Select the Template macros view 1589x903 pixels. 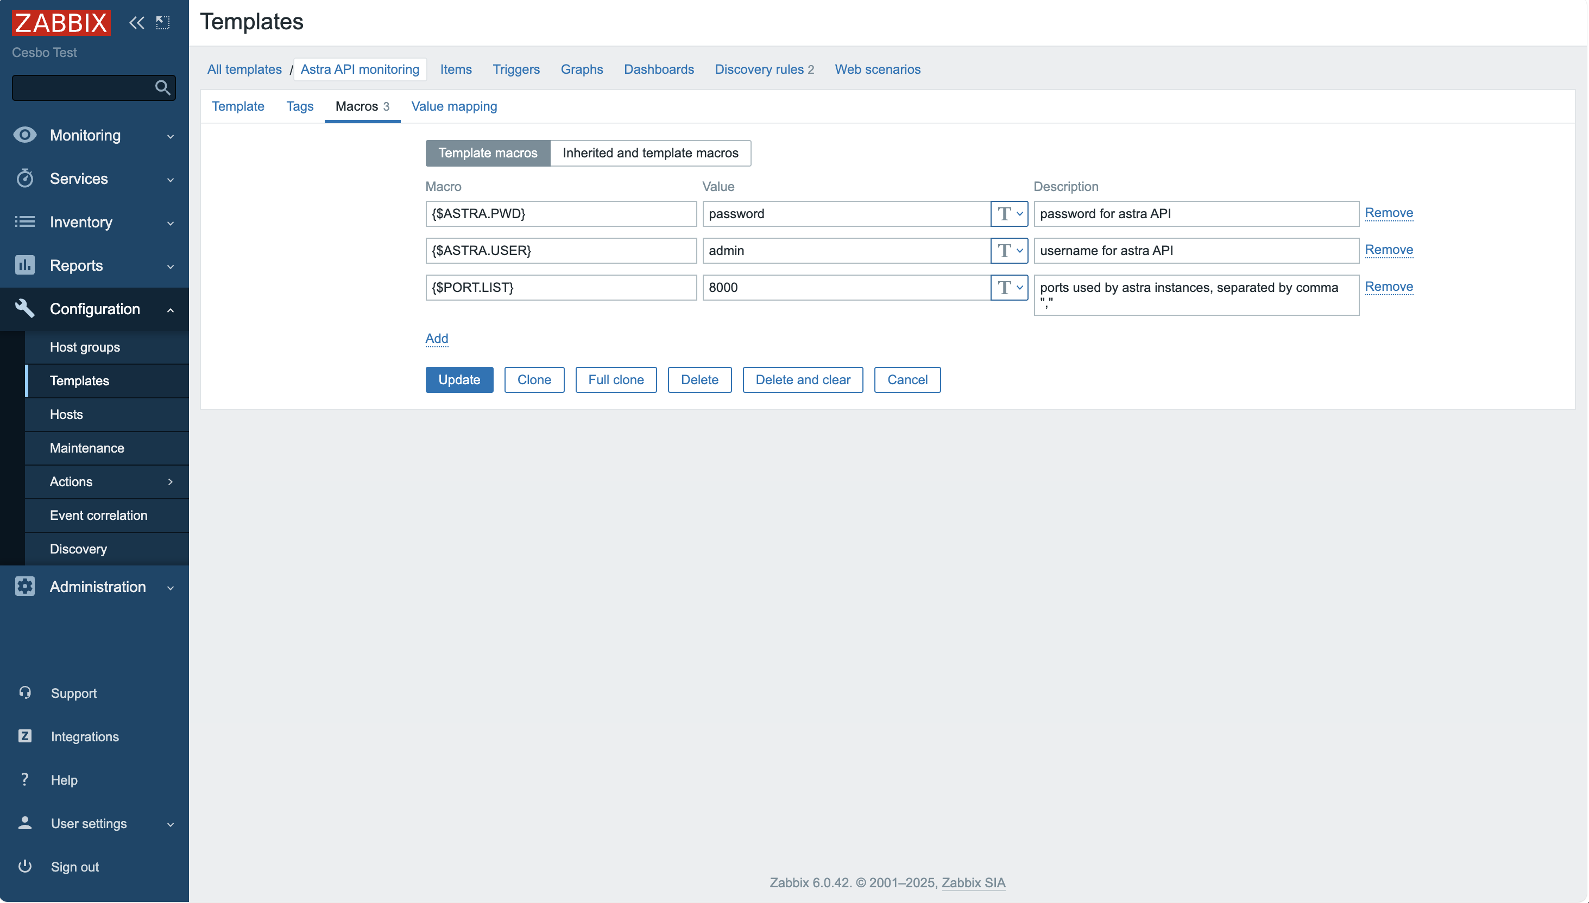487,152
